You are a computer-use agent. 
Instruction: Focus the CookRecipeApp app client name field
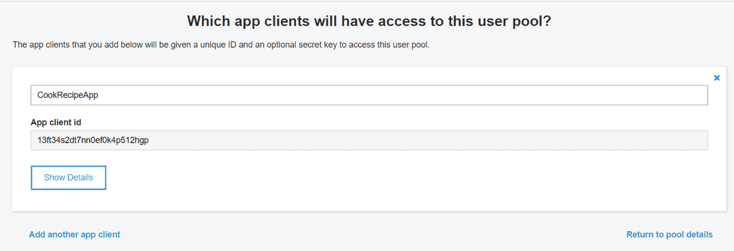369,95
